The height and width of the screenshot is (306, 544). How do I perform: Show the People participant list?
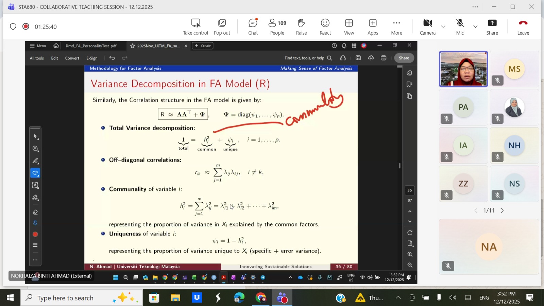277,27
